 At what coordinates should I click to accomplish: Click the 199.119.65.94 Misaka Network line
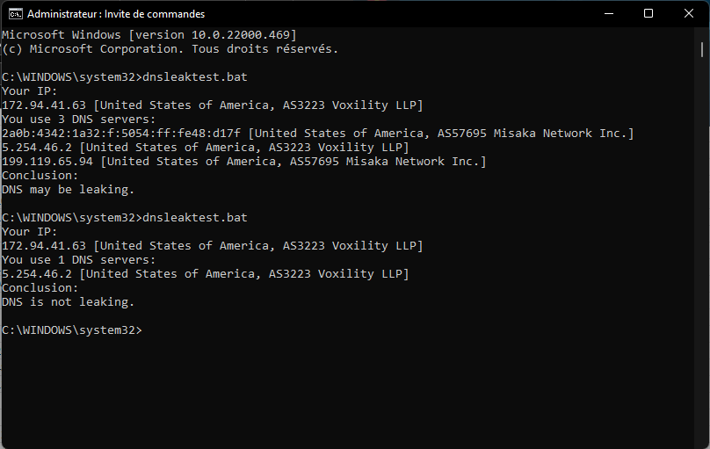point(244,162)
